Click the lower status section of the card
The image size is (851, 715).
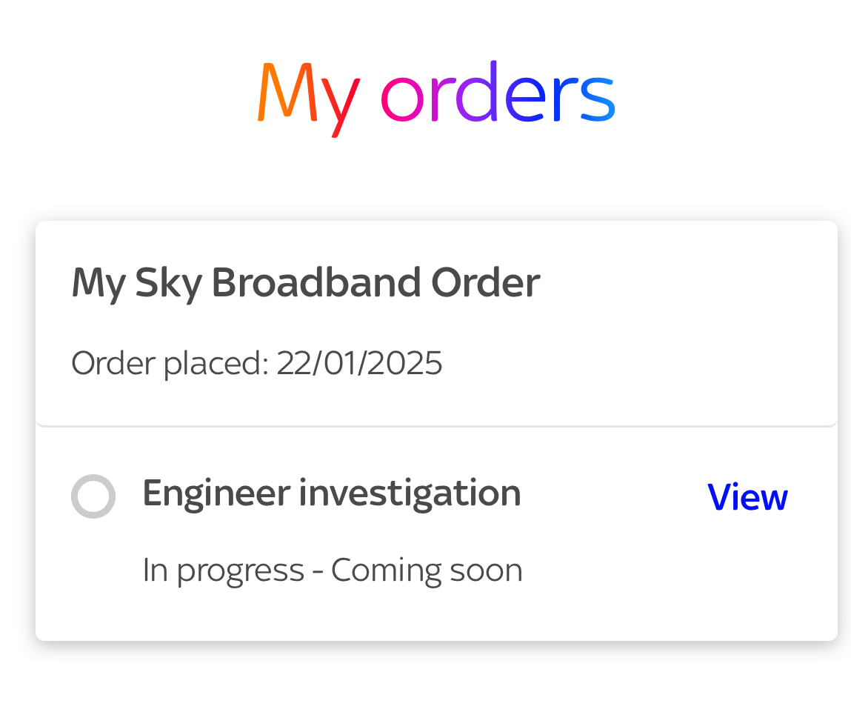tap(435, 533)
